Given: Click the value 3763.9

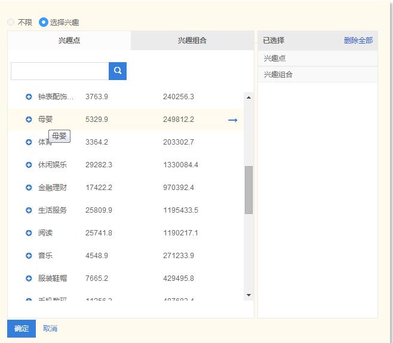Looking at the screenshot, I should tap(97, 97).
